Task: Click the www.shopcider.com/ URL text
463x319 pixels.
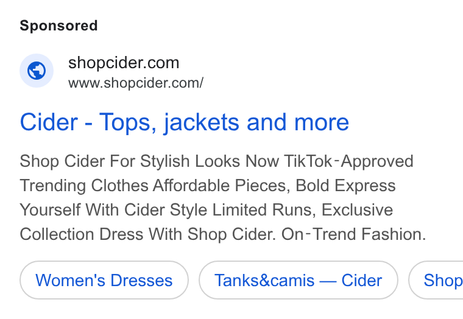Action: 136,83
